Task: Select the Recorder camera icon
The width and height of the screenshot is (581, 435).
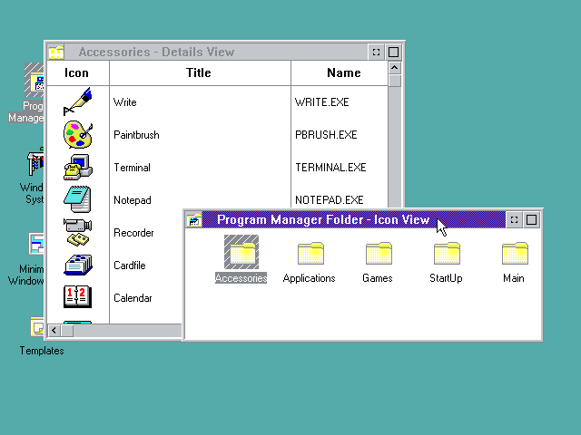Action: (x=77, y=232)
